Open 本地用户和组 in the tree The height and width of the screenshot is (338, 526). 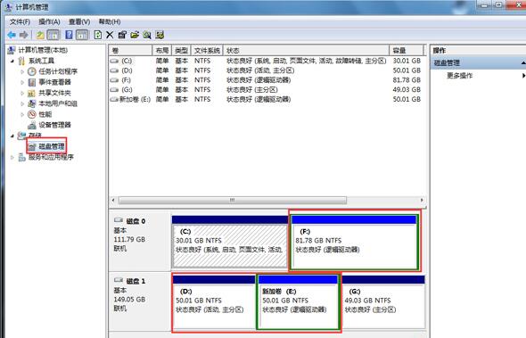(58, 103)
